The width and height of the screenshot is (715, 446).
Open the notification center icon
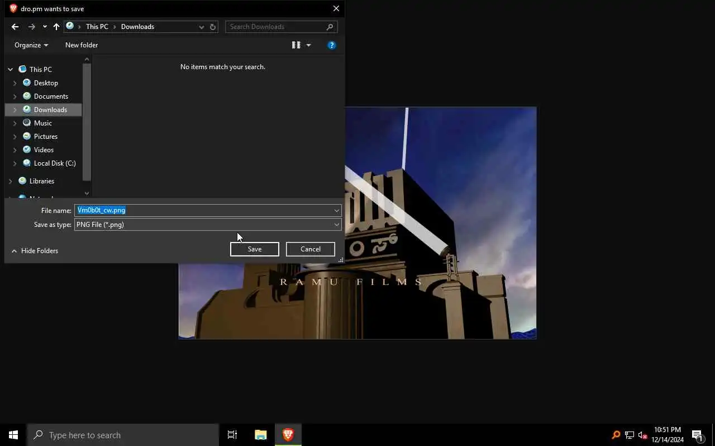point(697,435)
